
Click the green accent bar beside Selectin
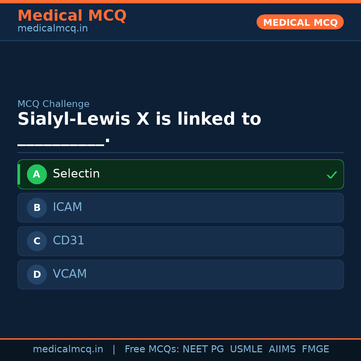[x=19, y=174]
